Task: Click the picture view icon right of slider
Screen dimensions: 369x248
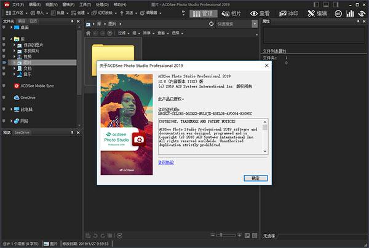Action: coord(247,235)
